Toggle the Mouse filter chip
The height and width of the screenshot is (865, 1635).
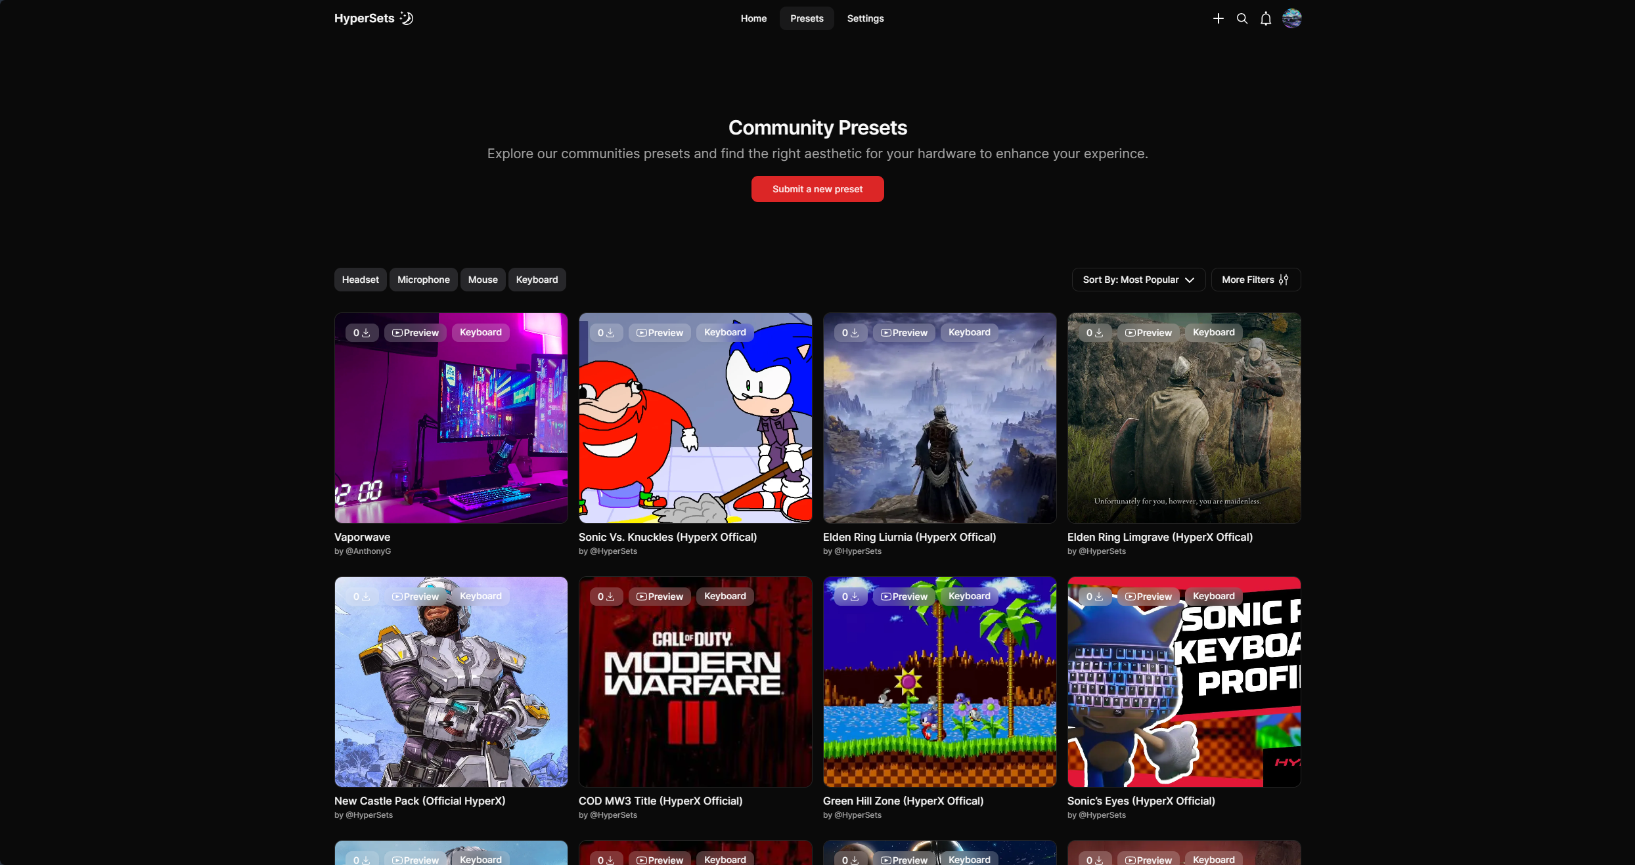483,280
